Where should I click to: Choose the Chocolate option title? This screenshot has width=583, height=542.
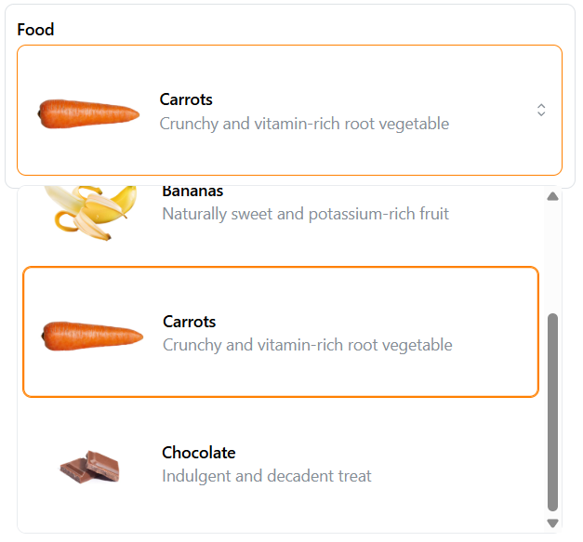[x=198, y=453]
